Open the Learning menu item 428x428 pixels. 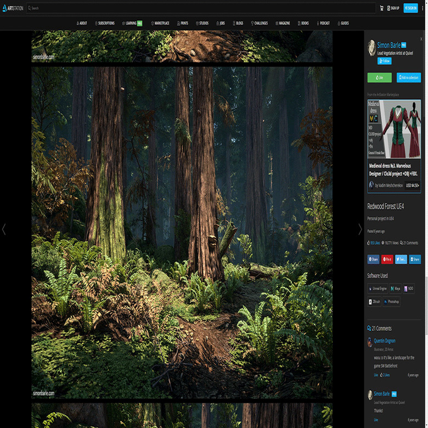(x=132, y=23)
